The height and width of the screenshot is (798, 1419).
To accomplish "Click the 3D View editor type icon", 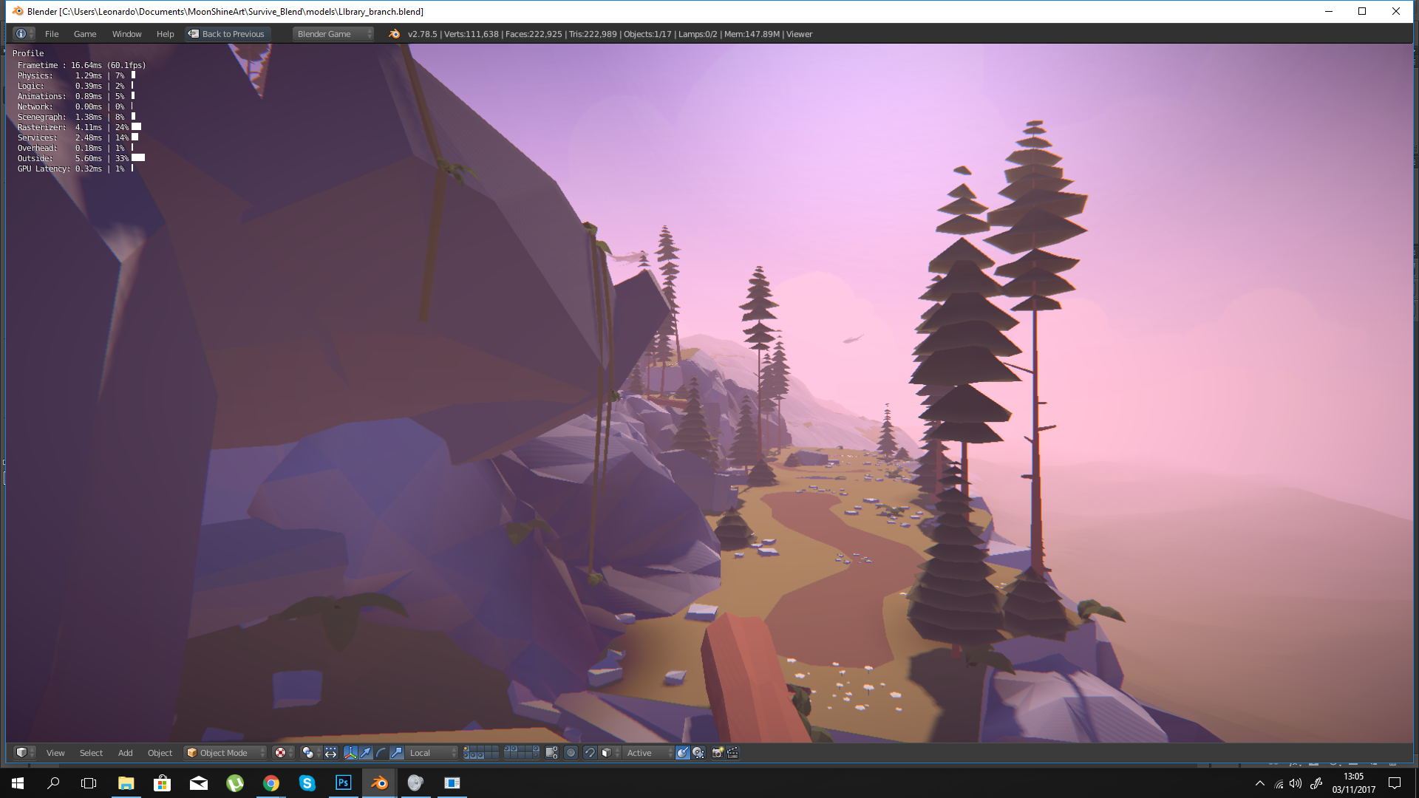I will point(22,752).
